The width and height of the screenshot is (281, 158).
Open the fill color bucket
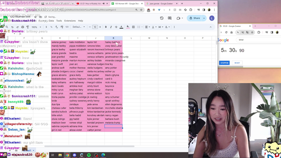click(x=128, y=27)
